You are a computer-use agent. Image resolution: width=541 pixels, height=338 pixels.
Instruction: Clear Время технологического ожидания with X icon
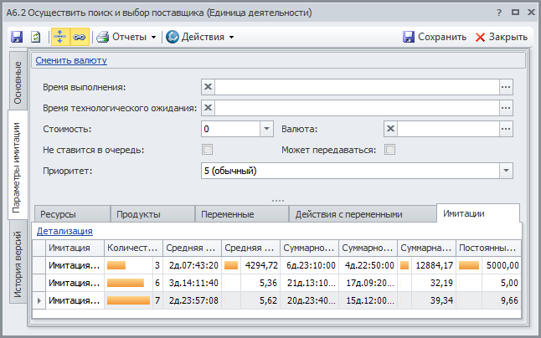209,107
